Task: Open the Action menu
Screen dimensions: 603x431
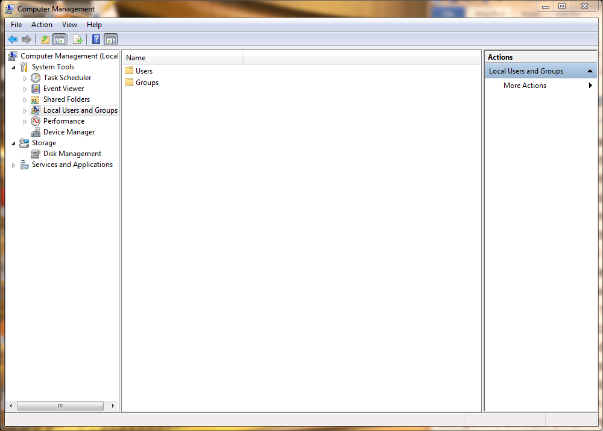Action: (x=42, y=25)
